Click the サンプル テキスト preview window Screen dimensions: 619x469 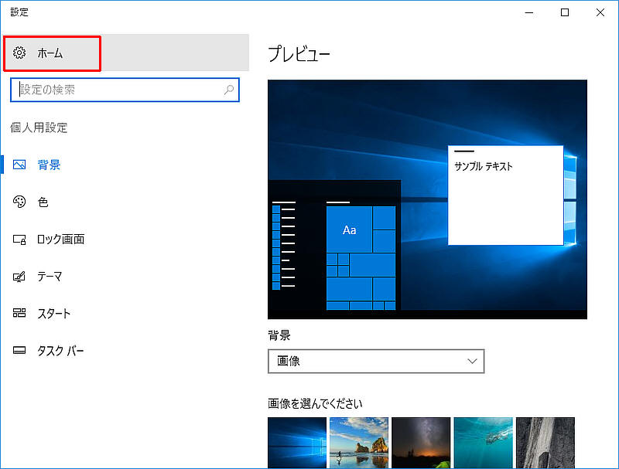(505, 195)
